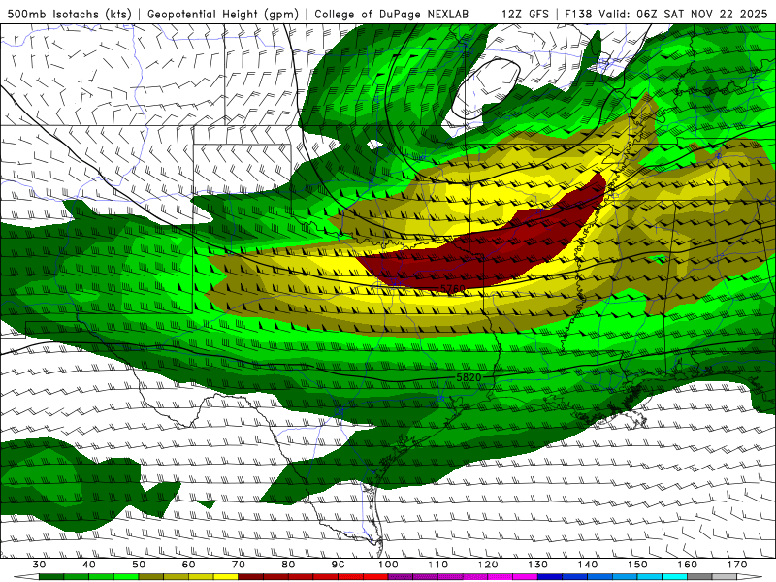Click the 40 knot scale label
Viewport: 776px width, 582px height.
(89, 565)
